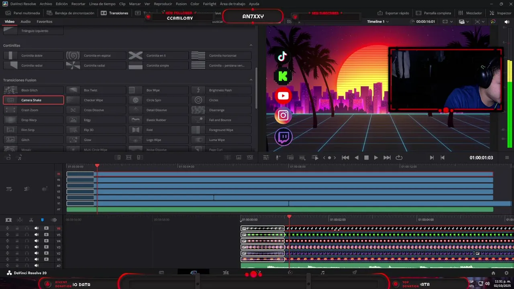Switch to the Deliver page icon
Screen dimensions: 514x289
355,273
